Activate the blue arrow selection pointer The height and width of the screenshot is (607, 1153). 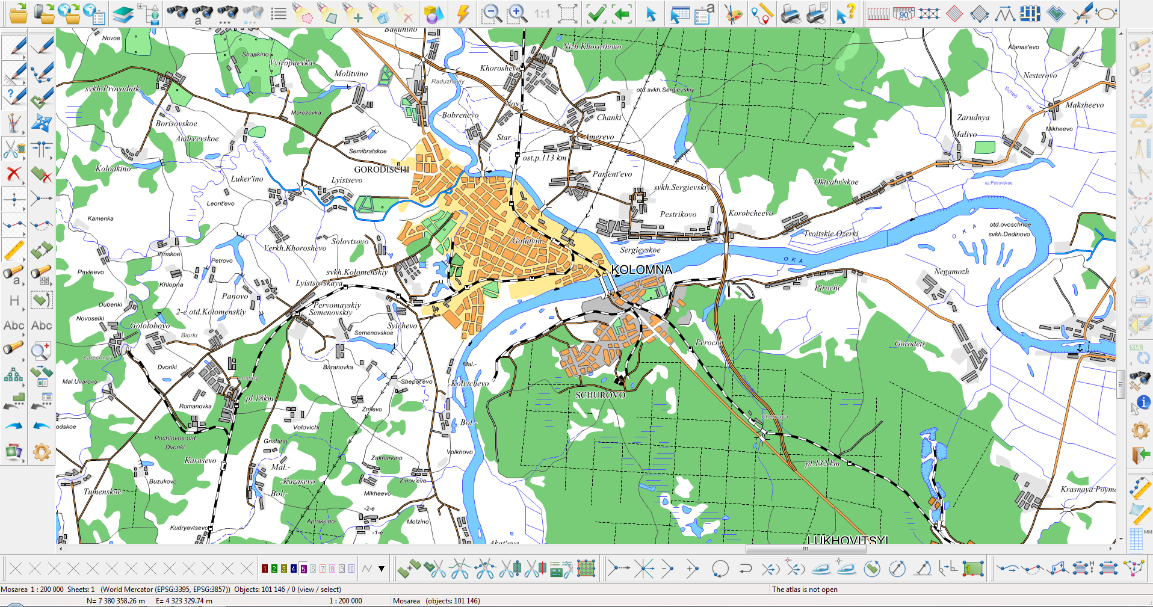point(651,14)
